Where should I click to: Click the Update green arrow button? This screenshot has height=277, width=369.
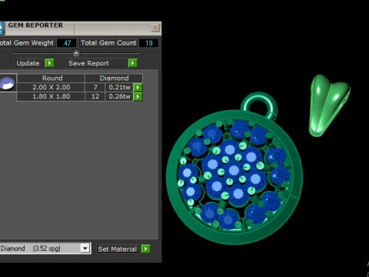(49, 63)
